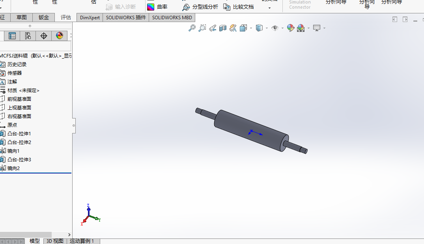Click the Display Style icon

tap(259, 28)
